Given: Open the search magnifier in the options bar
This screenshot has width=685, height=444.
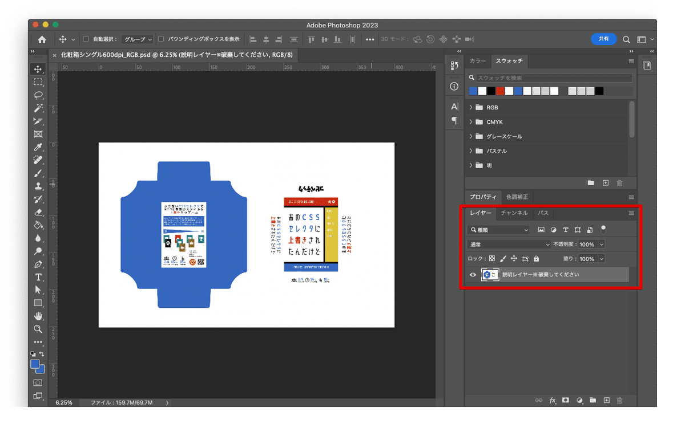Looking at the screenshot, I should pos(626,39).
